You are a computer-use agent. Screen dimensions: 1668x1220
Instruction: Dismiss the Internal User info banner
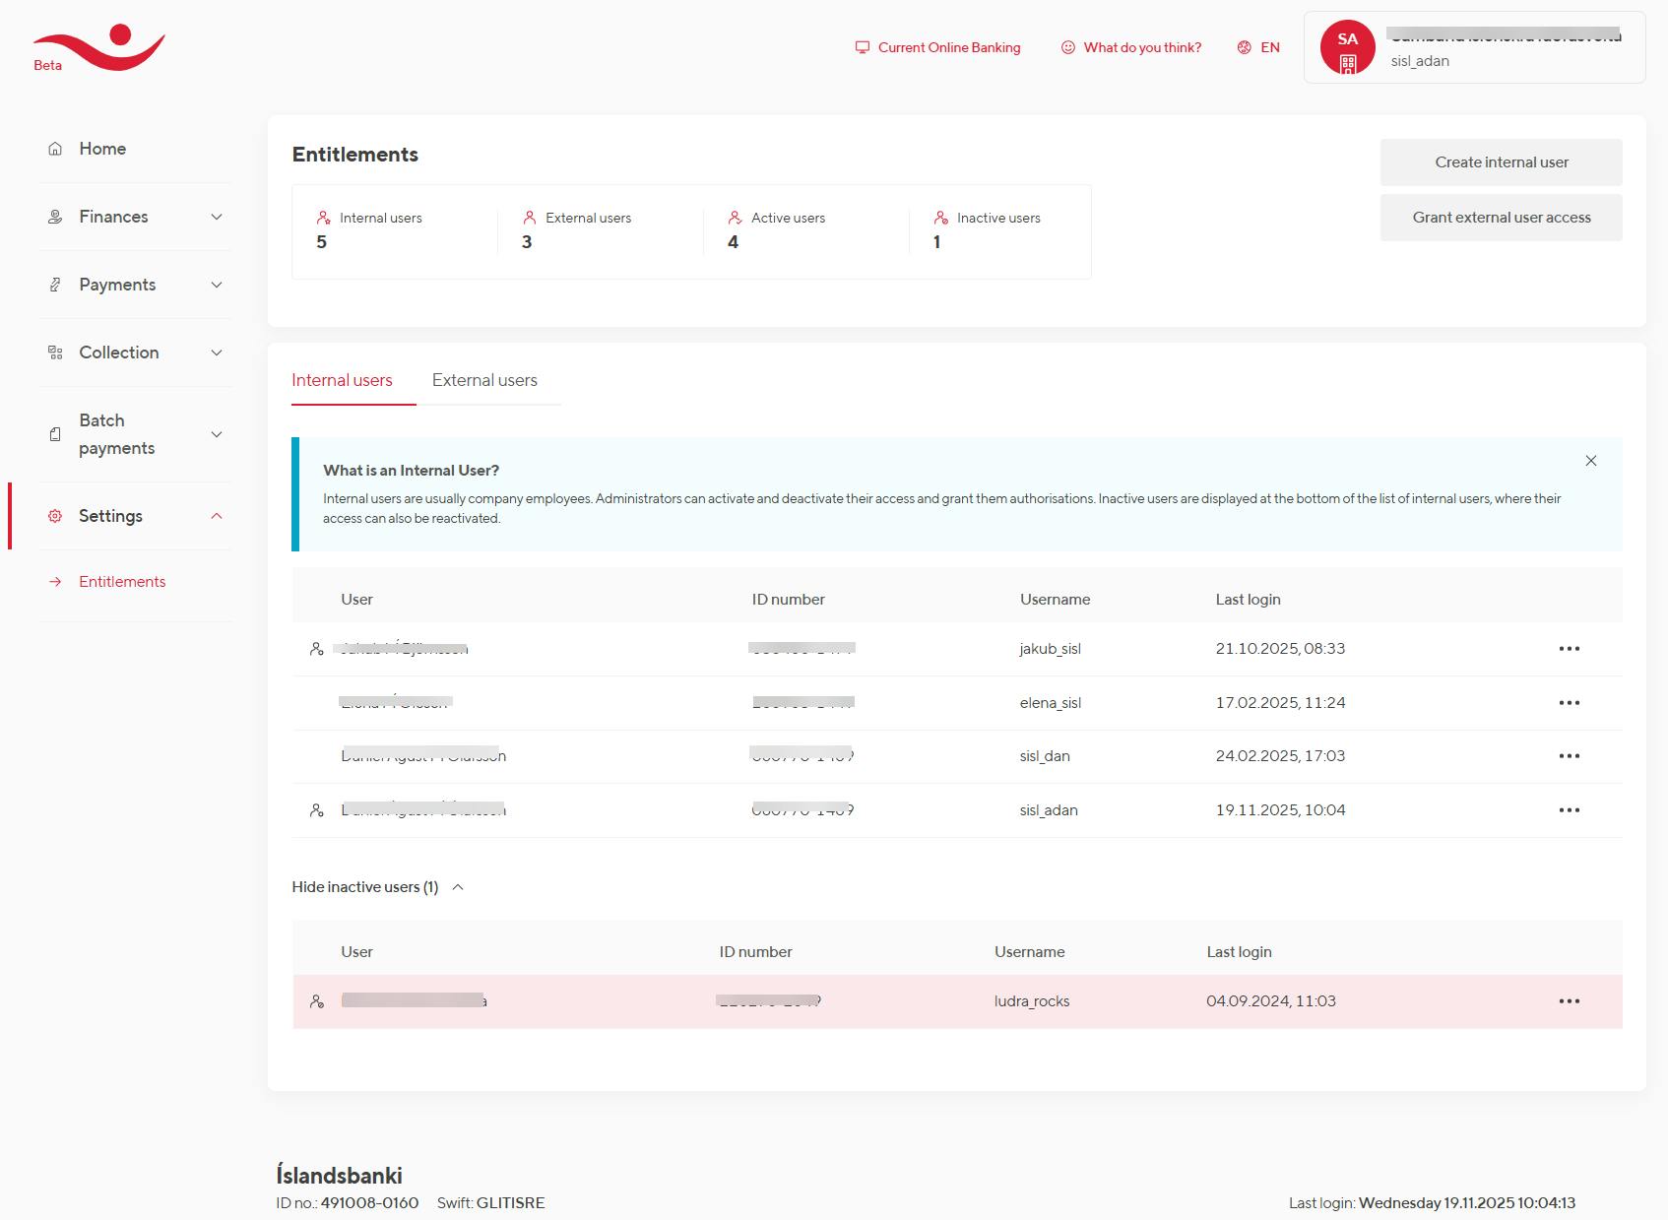(x=1590, y=461)
